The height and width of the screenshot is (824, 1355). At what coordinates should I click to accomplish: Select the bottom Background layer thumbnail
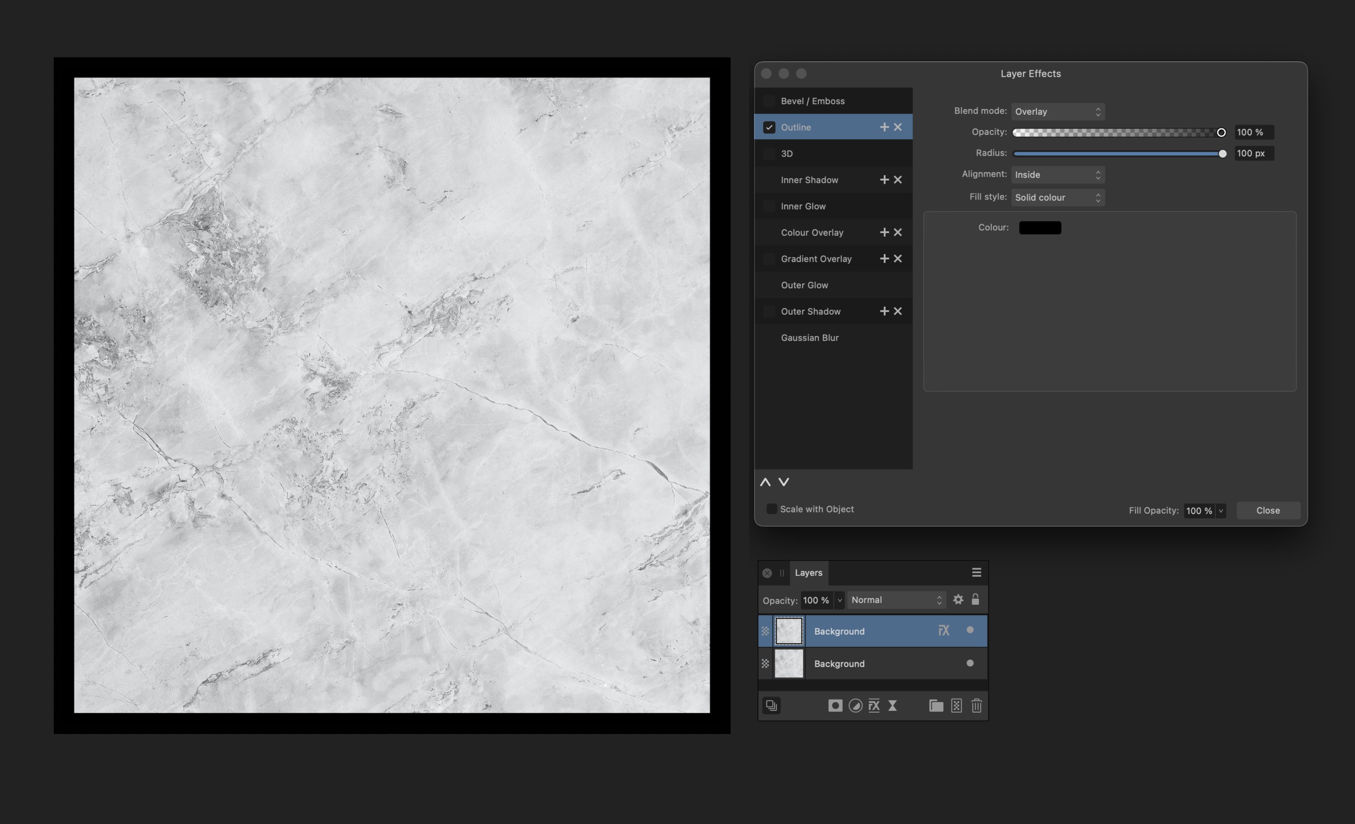pyautogui.click(x=788, y=664)
